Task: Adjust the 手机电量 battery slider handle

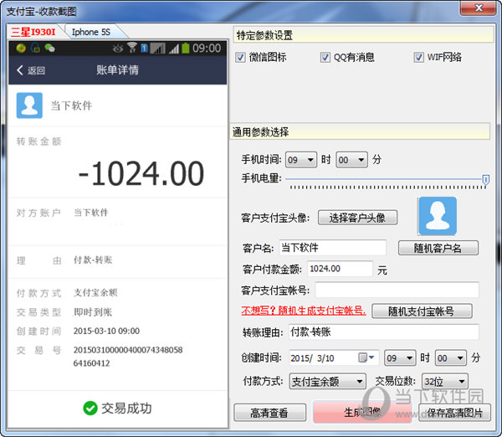Action: pyautogui.click(x=485, y=180)
